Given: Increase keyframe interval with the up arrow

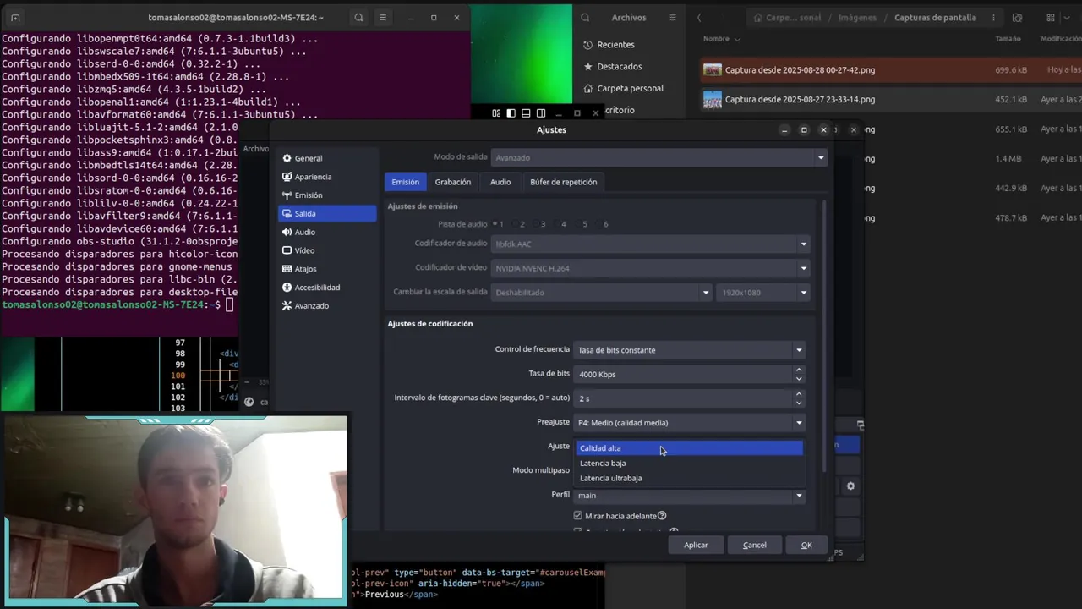Looking at the screenshot, I should [799, 393].
